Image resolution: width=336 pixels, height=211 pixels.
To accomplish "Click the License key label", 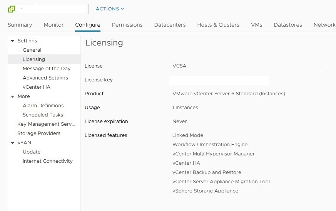I will (99, 80).
